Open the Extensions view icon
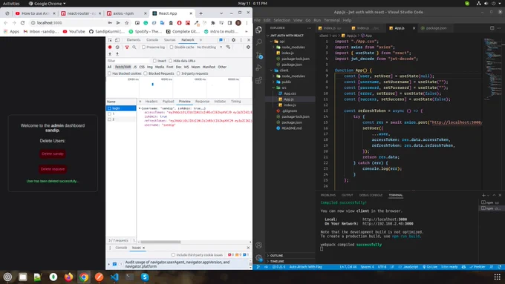This screenshot has height=284, width=505. point(259,80)
